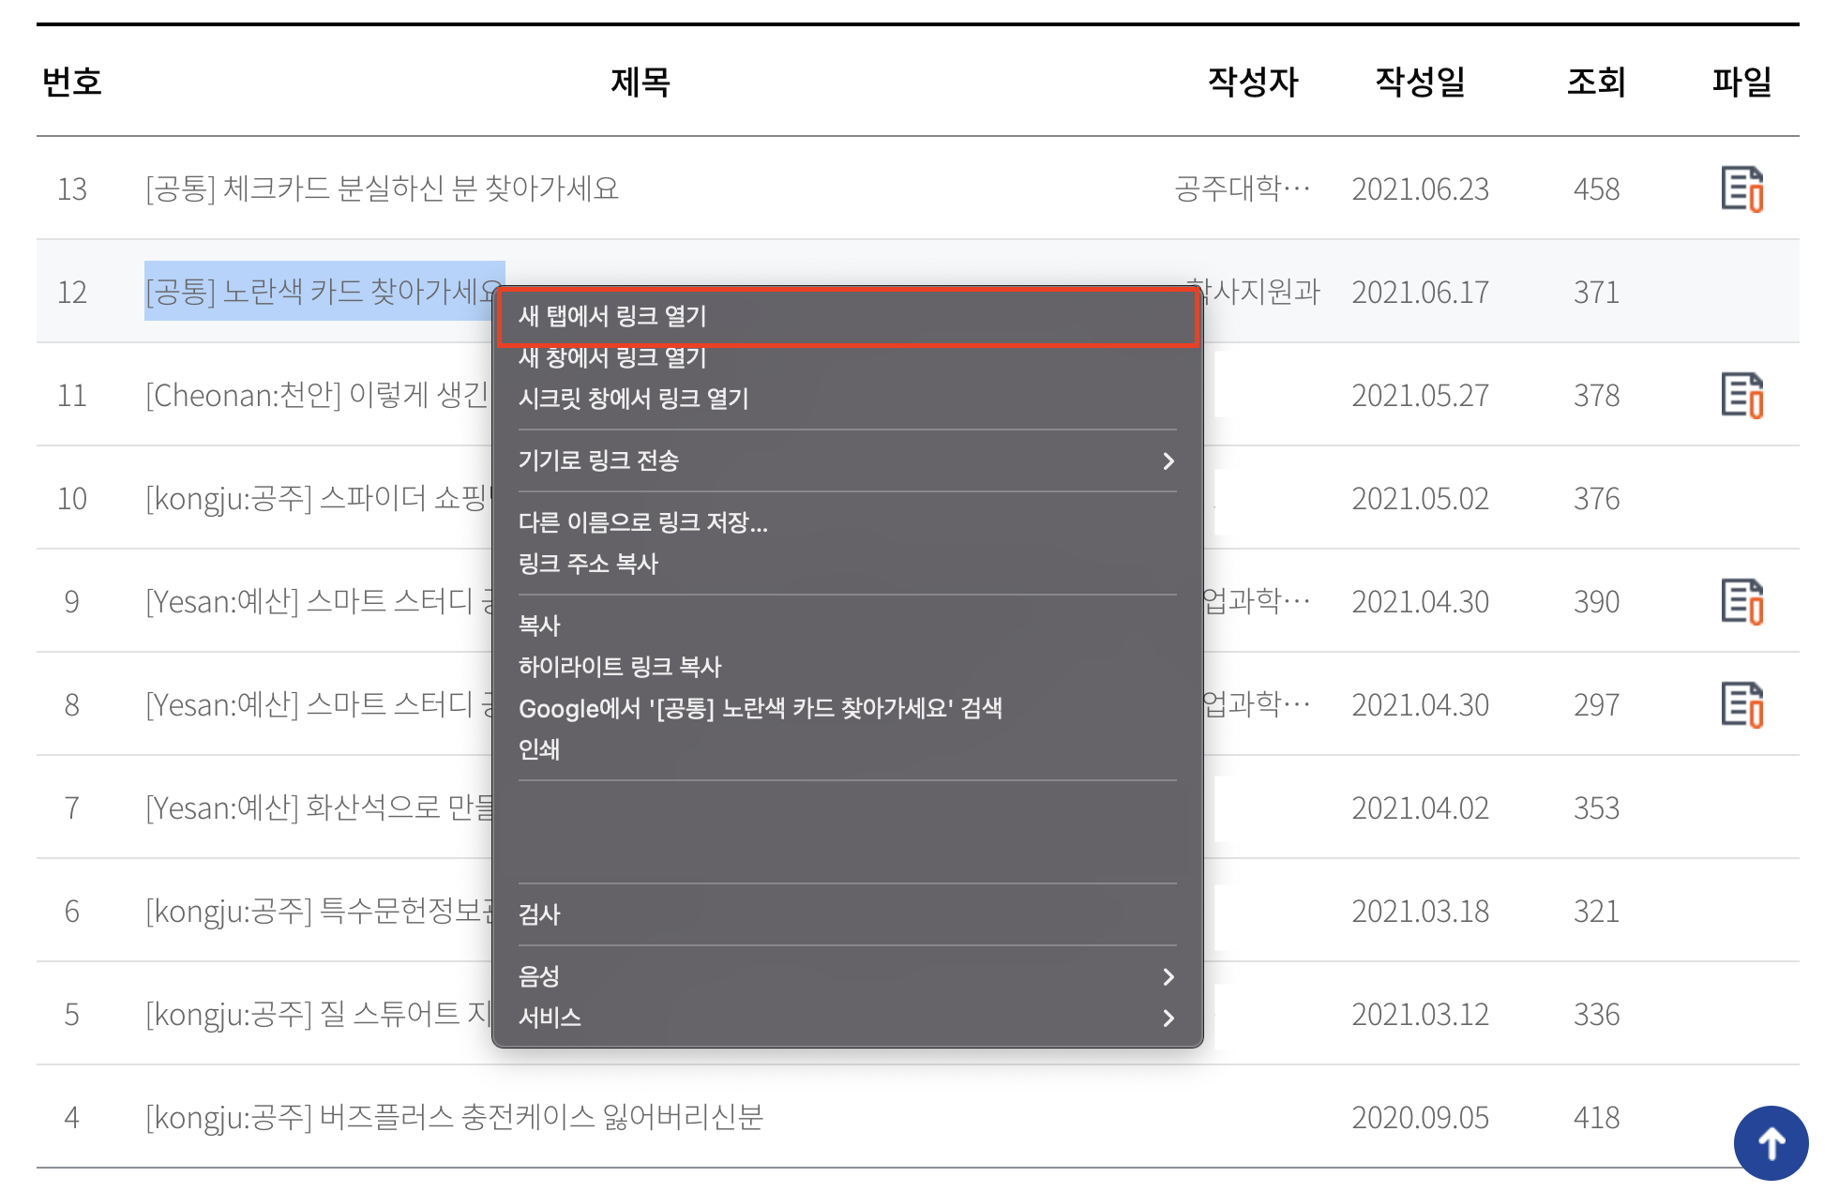Screen dimensions: 1839x1192
Task: Open post '[kongju:공주] 스파이더 쇼핑'
Action: 317,498
